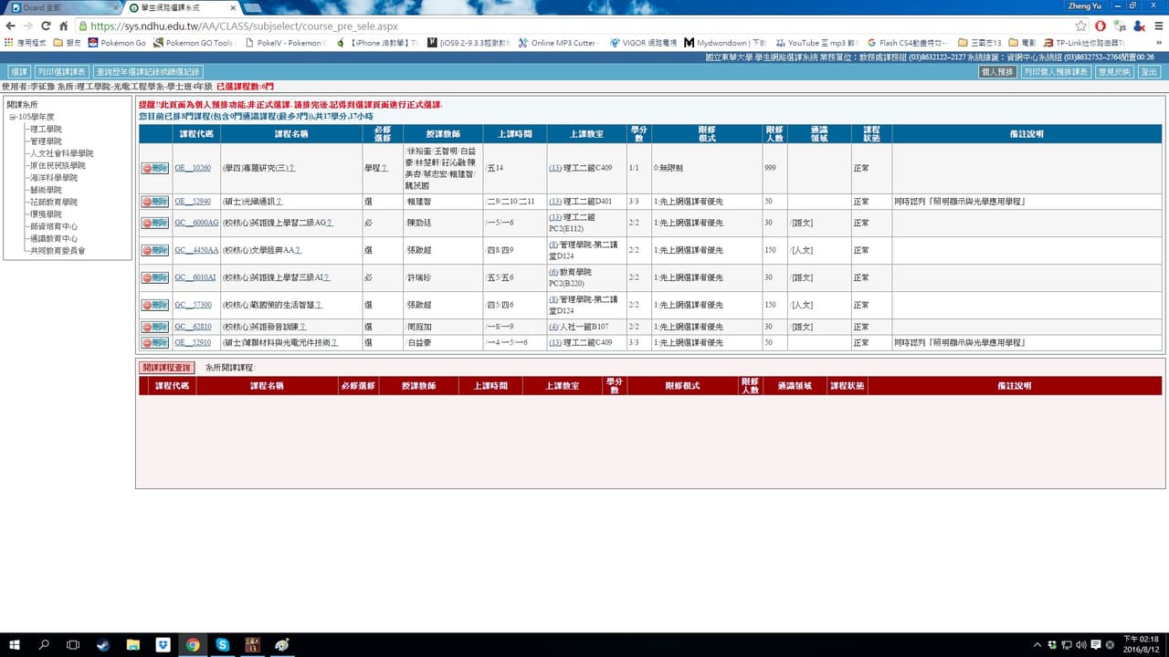Delete the GC__6010AI course row
This screenshot has height=657, width=1169.
(154, 277)
